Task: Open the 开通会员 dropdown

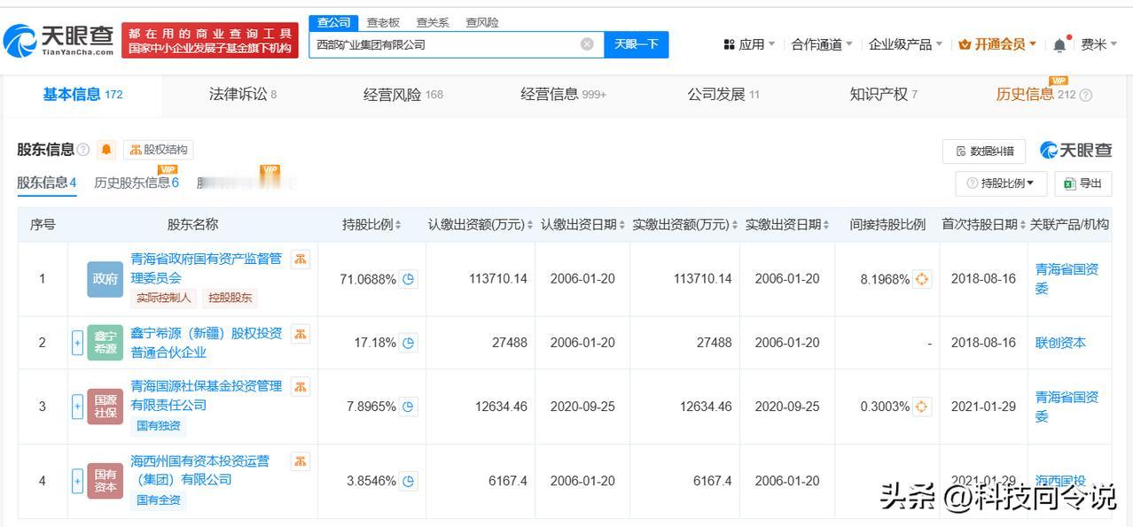Action: 997,44
